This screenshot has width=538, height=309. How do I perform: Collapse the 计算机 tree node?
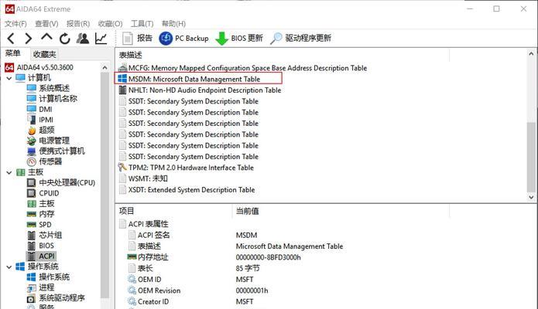9,78
